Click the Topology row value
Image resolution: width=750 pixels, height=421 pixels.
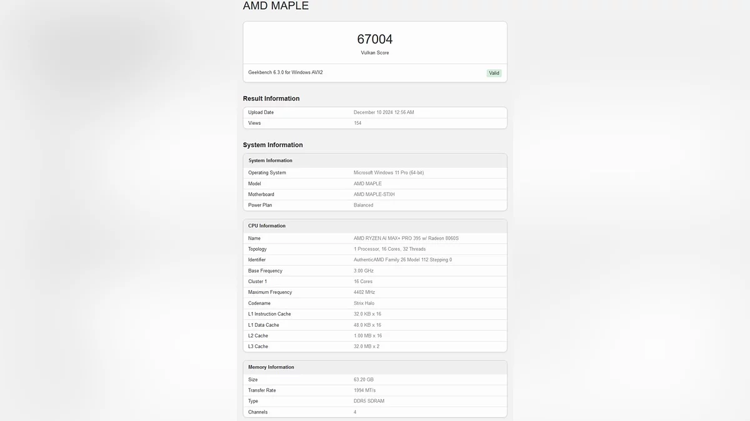(x=390, y=249)
